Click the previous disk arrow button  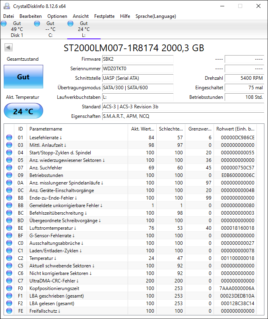pyautogui.click(x=9, y=47)
